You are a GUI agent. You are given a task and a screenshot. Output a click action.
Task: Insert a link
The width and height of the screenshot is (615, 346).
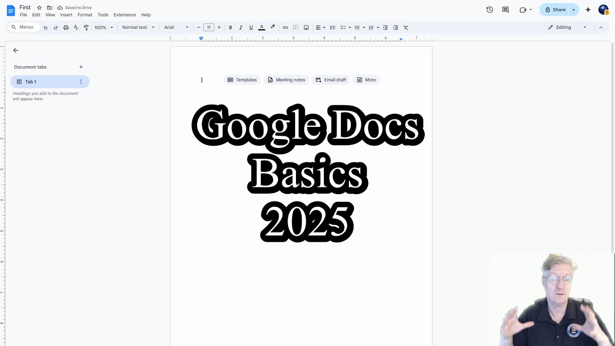285,27
